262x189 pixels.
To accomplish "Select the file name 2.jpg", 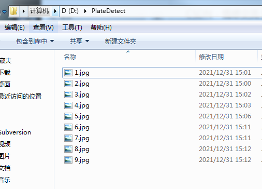I will coord(82,84).
